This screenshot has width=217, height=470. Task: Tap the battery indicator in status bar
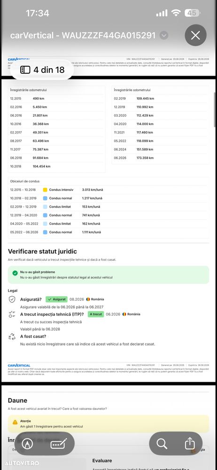click(192, 13)
